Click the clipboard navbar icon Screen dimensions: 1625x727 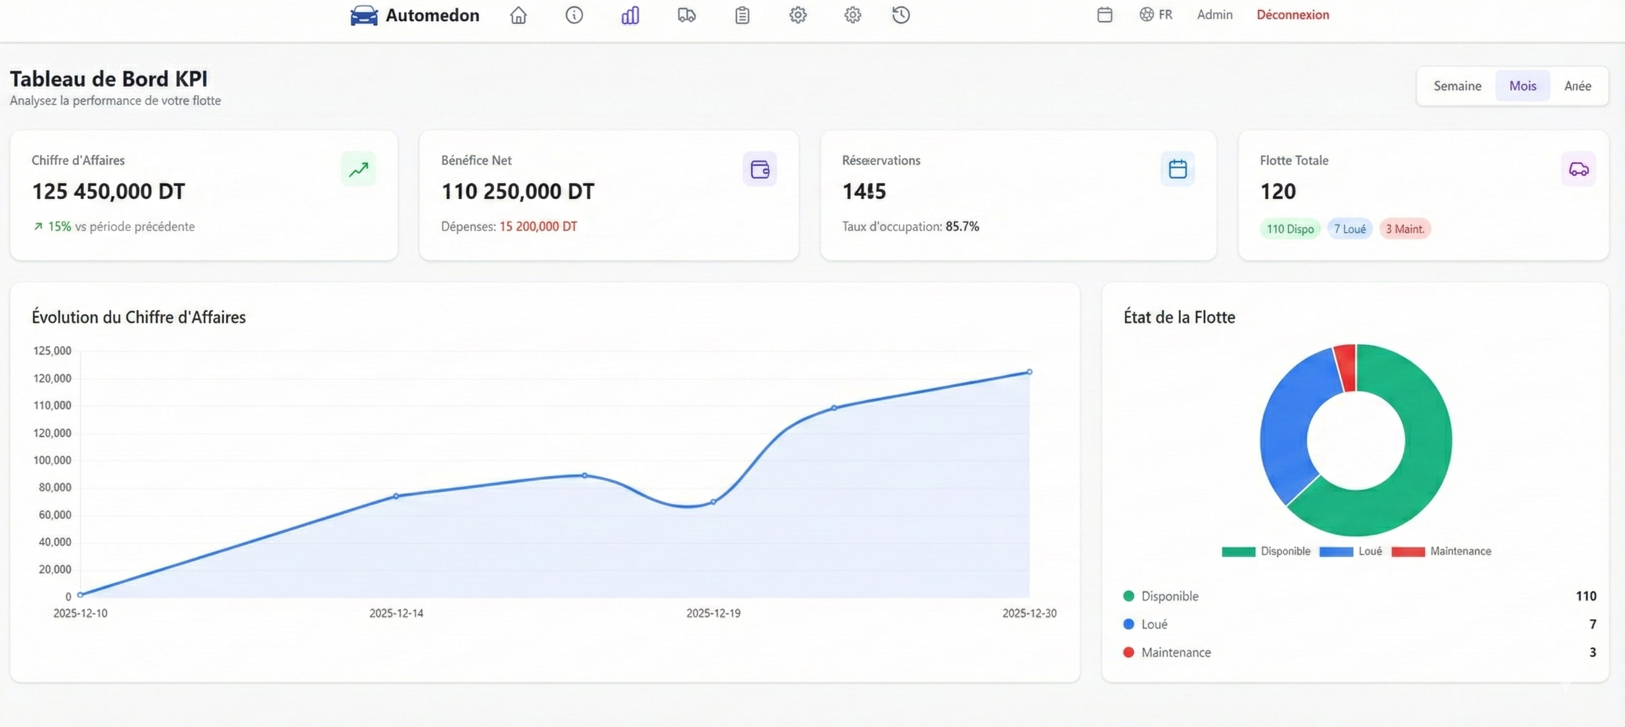[x=742, y=15]
